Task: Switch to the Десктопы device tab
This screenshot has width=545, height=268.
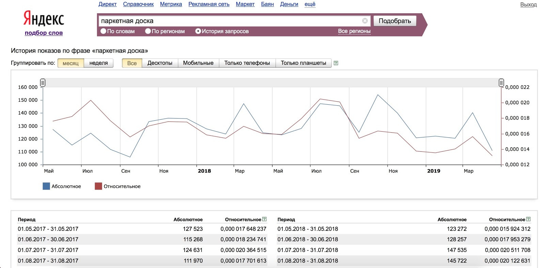Action: (160, 63)
